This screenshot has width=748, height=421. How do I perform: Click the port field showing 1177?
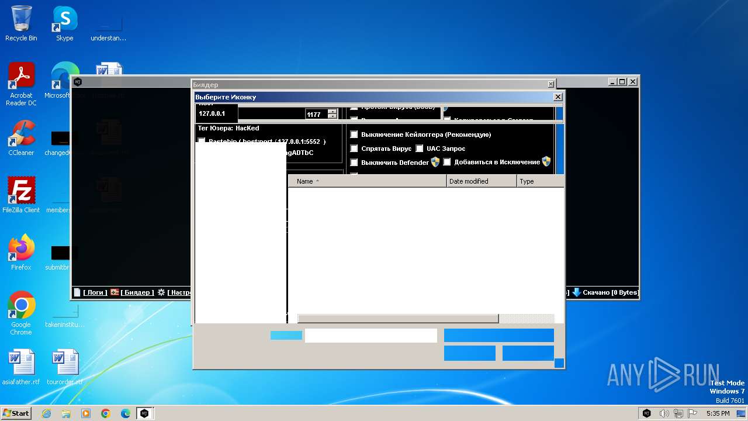click(x=316, y=114)
